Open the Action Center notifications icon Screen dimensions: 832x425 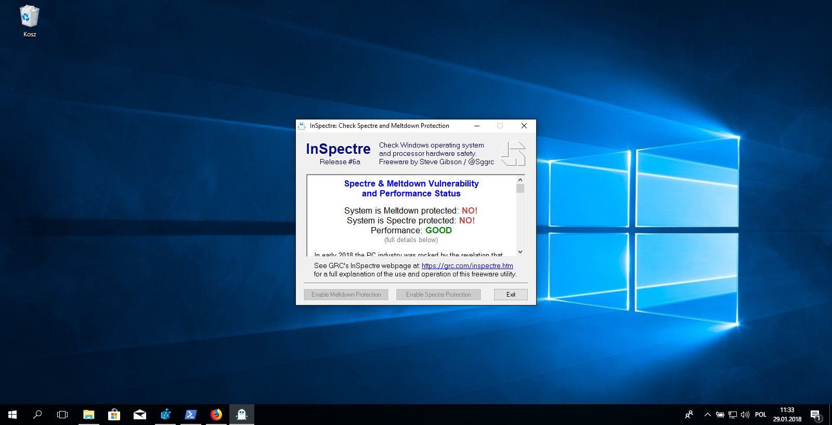tap(816, 415)
